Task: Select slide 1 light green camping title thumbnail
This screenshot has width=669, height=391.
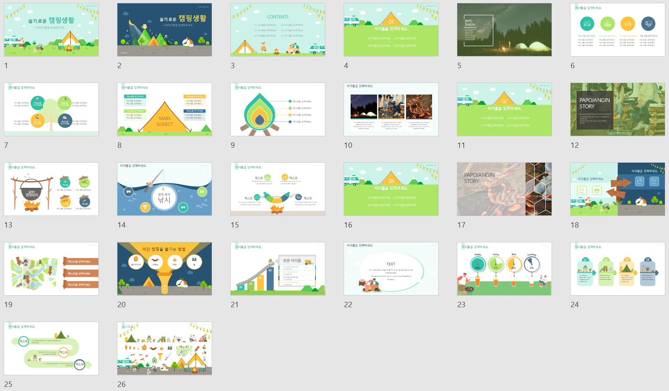Action: click(51, 30)
